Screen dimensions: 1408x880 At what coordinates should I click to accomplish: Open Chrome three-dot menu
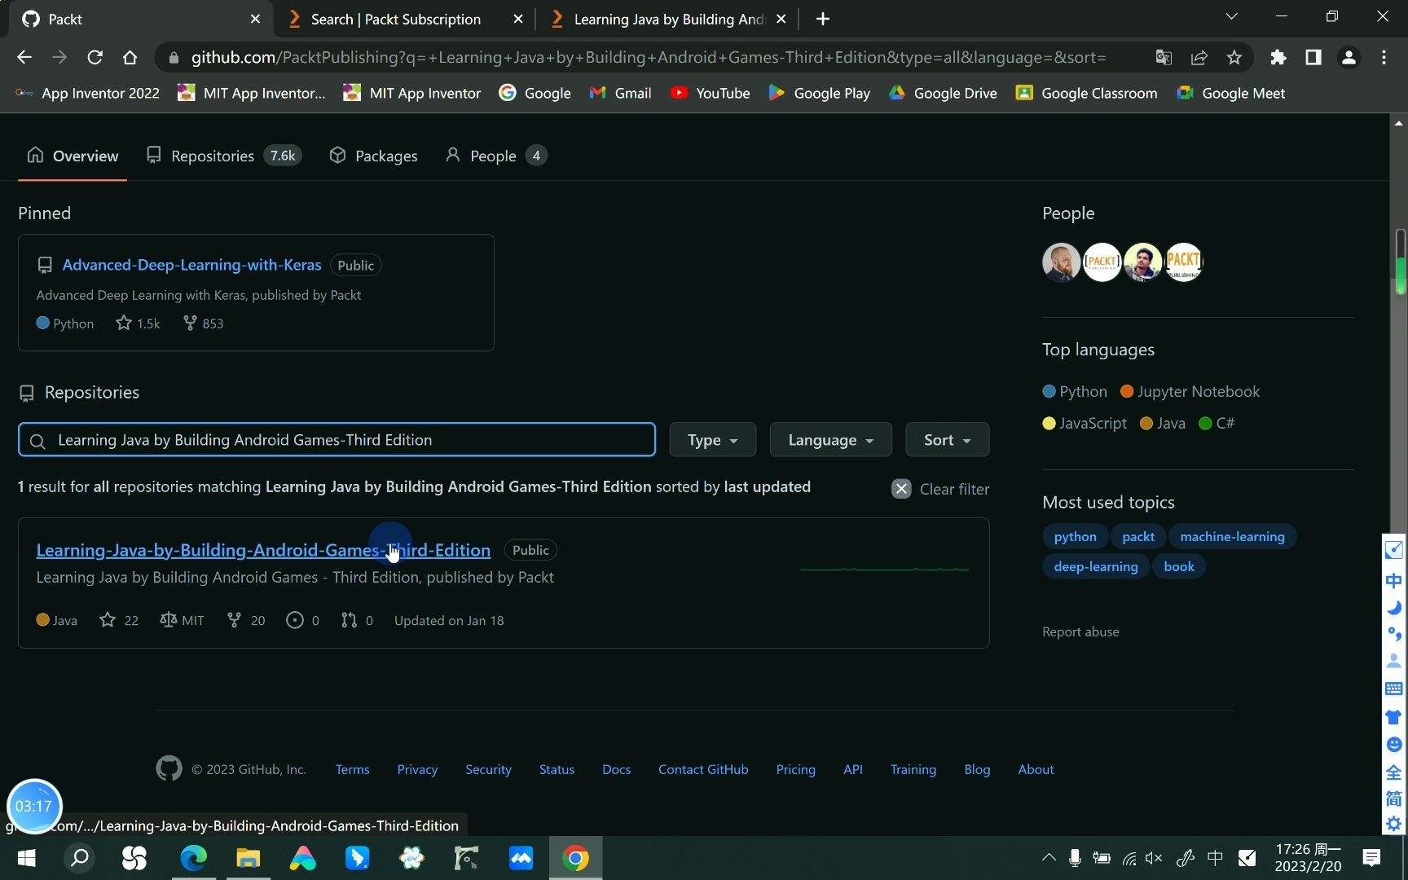(x=1384, y=57)
